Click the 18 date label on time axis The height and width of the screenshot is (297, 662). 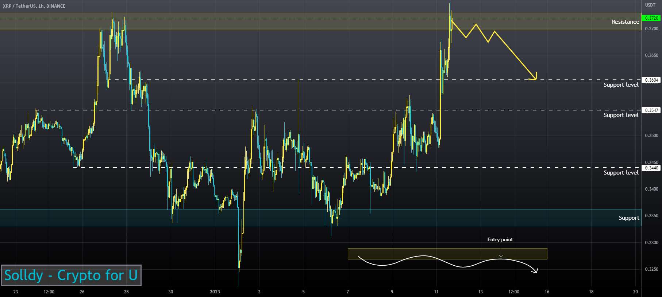tap(591, 292)
